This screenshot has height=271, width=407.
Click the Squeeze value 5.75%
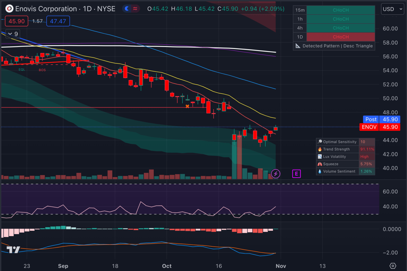(x=366, y=164)
